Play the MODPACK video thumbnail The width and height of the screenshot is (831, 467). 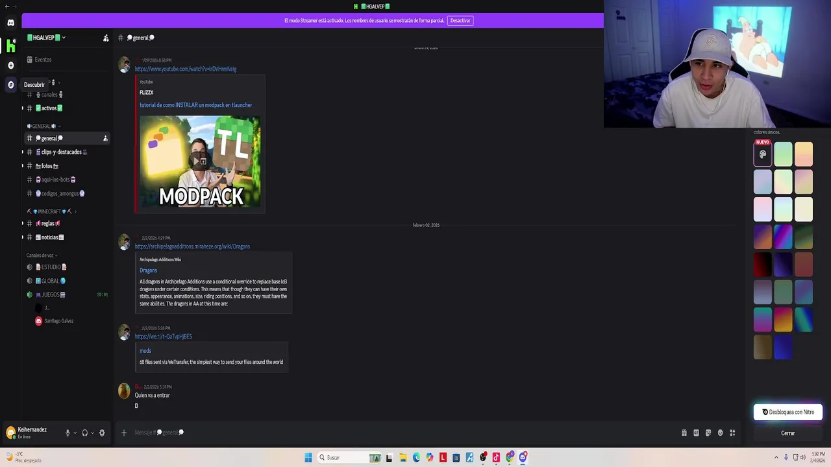201,162
